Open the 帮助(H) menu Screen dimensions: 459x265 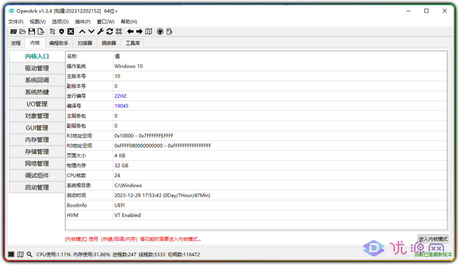click(x=129, y=22)
